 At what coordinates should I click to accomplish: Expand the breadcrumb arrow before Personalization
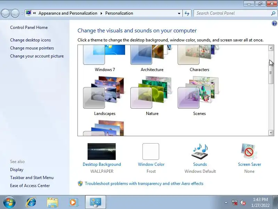pyautogui.click(x=101, y=13)
